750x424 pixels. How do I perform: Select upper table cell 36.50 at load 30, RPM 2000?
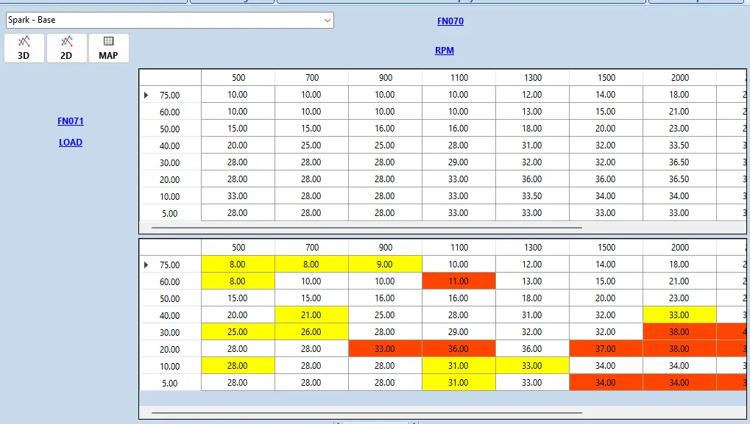click(679, 162)
